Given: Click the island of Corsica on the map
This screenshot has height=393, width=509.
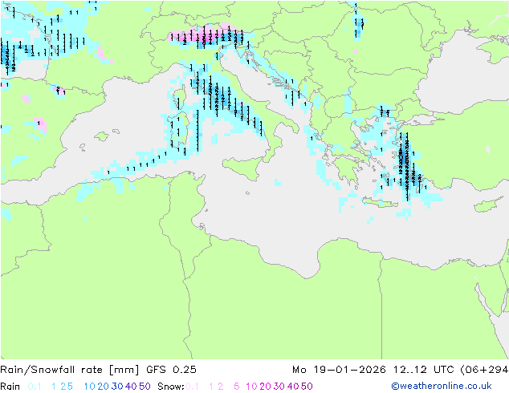Looking at the screenshot, I should (180, 99).
